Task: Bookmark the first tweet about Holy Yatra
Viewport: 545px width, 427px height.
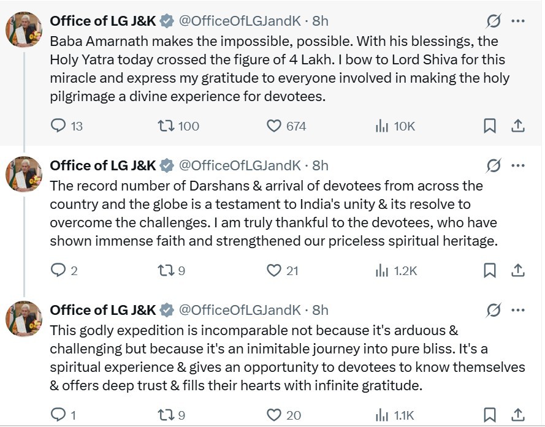Action: coord(490,126)
